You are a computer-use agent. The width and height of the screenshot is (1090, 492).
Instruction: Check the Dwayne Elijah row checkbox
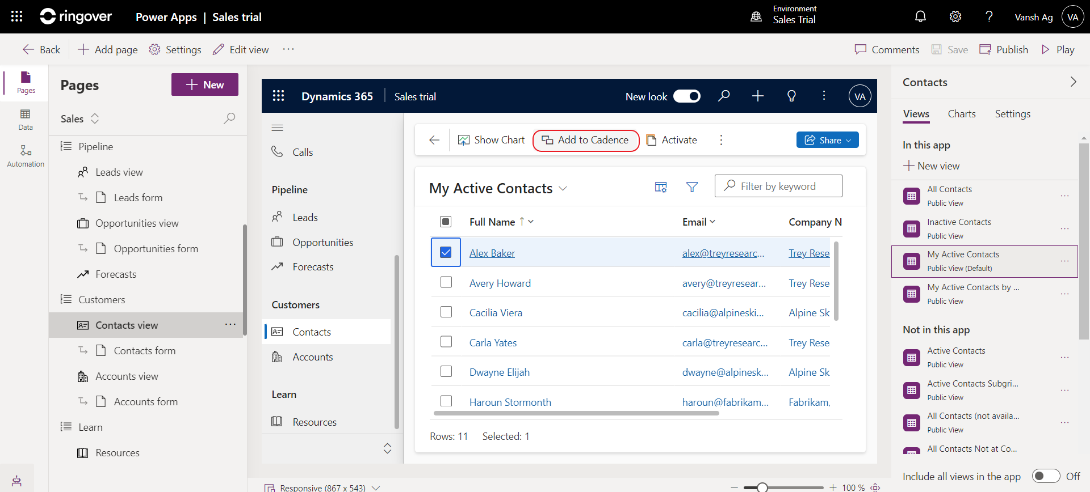click(x=446, y=371)
